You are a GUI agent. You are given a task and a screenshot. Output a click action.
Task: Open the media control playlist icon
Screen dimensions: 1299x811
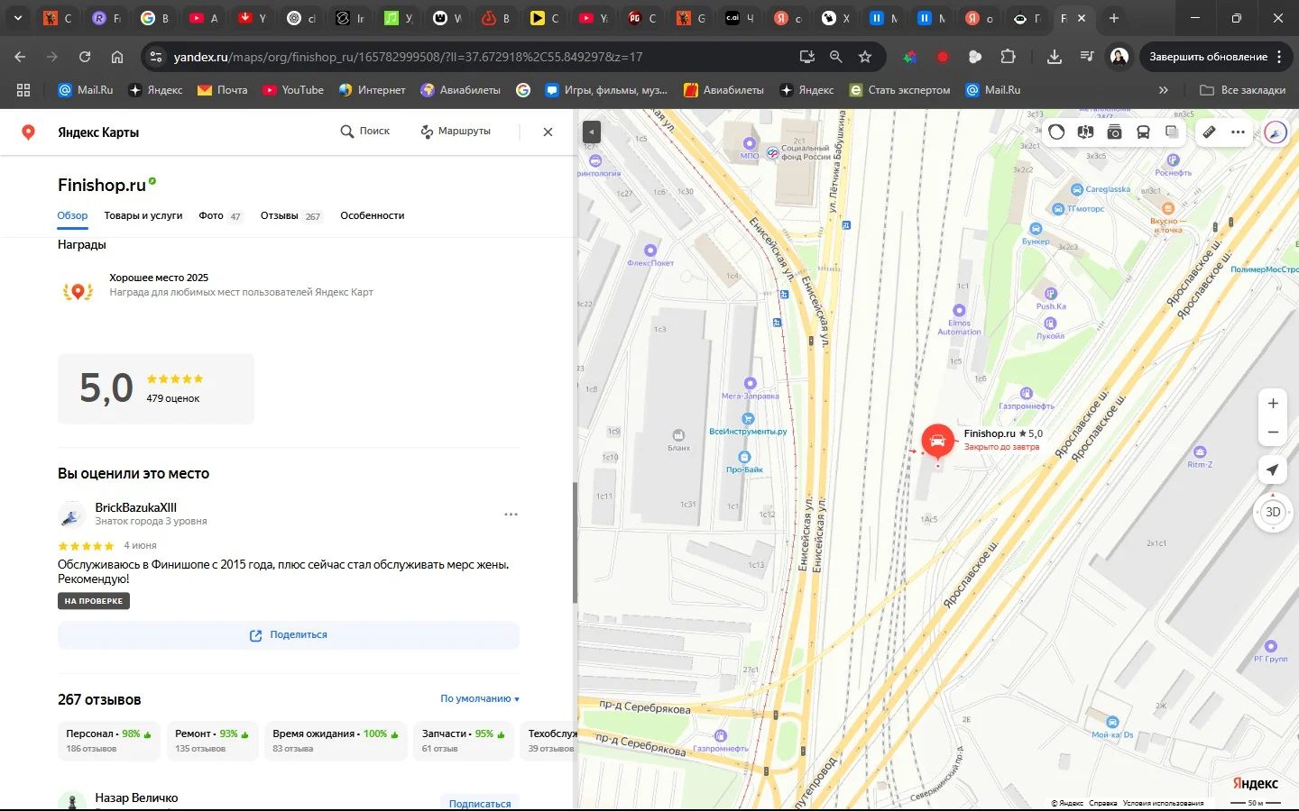pyautogui.click(x=1087, y=57)
